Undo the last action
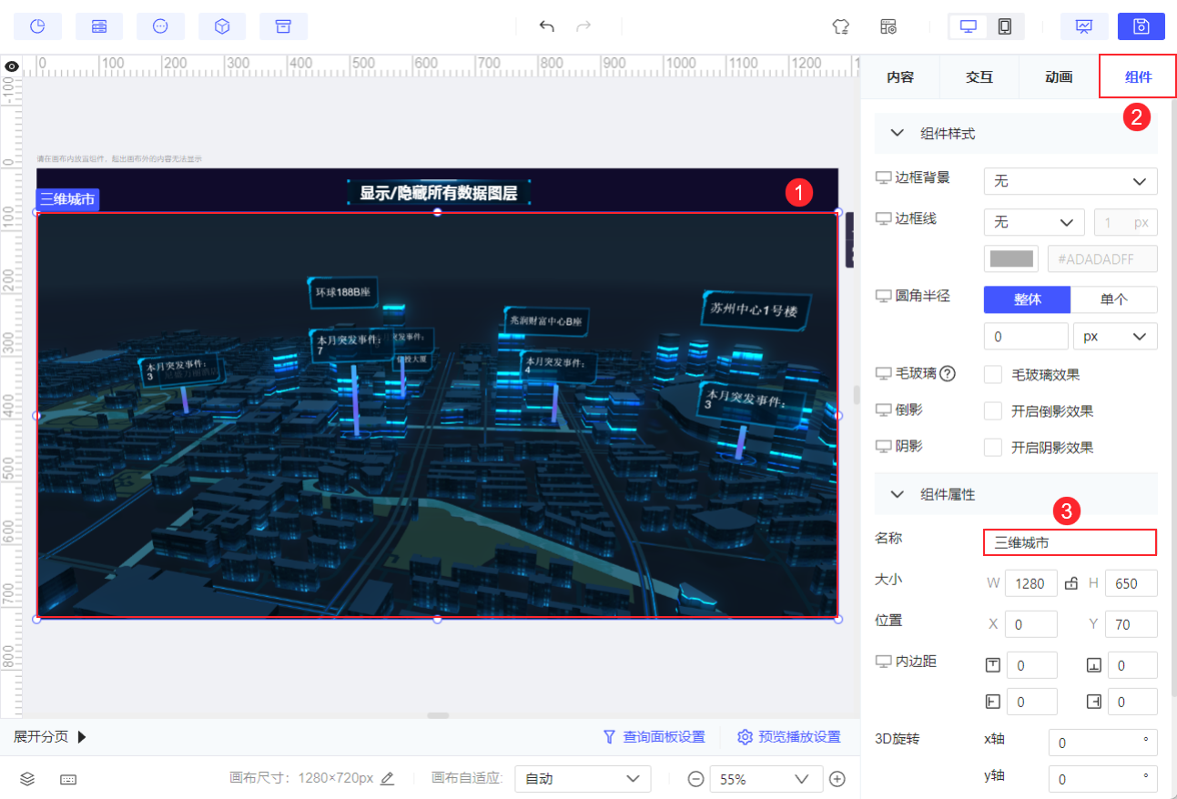 pos(547,26)
